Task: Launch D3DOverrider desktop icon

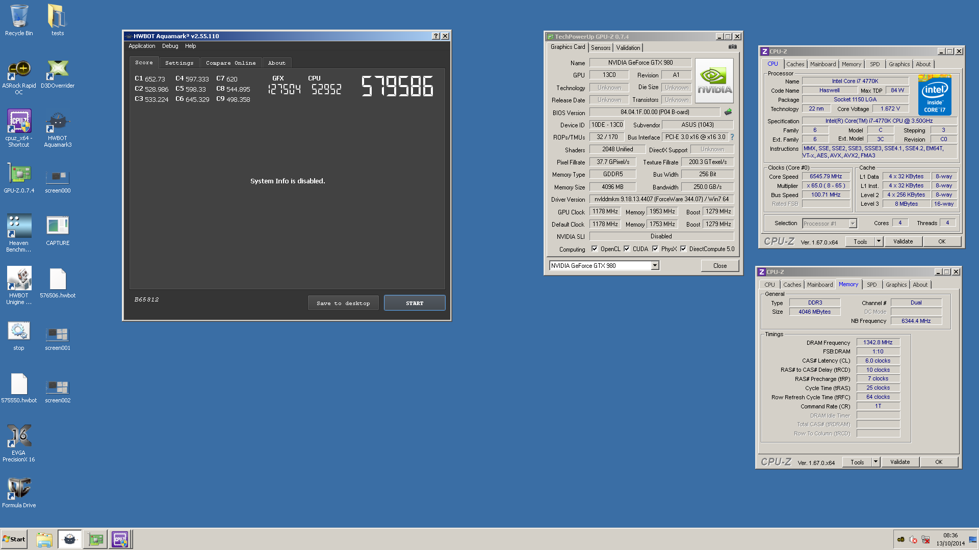Action: [x=58, y=74]
